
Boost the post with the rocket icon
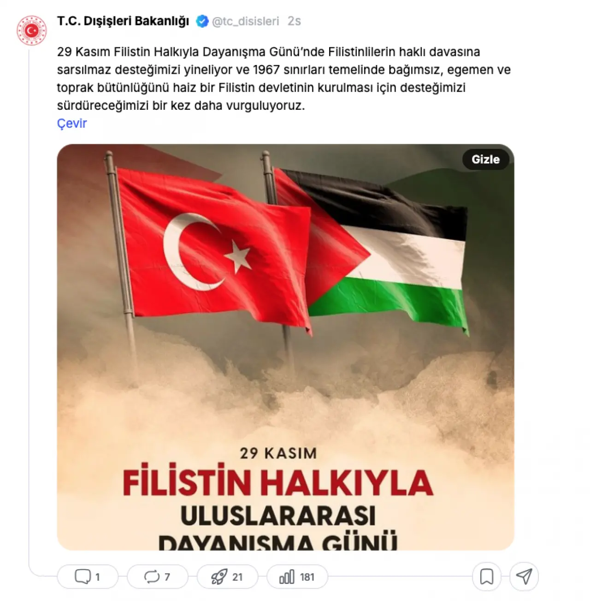(x=219, y=577)
